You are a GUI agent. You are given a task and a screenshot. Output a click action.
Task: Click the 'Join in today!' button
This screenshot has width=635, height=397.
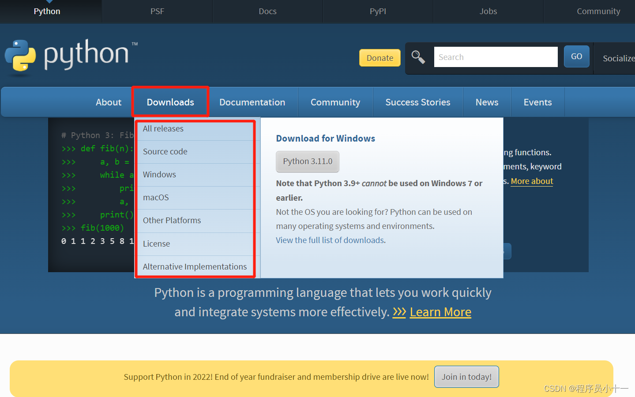[x=466, y=377]
